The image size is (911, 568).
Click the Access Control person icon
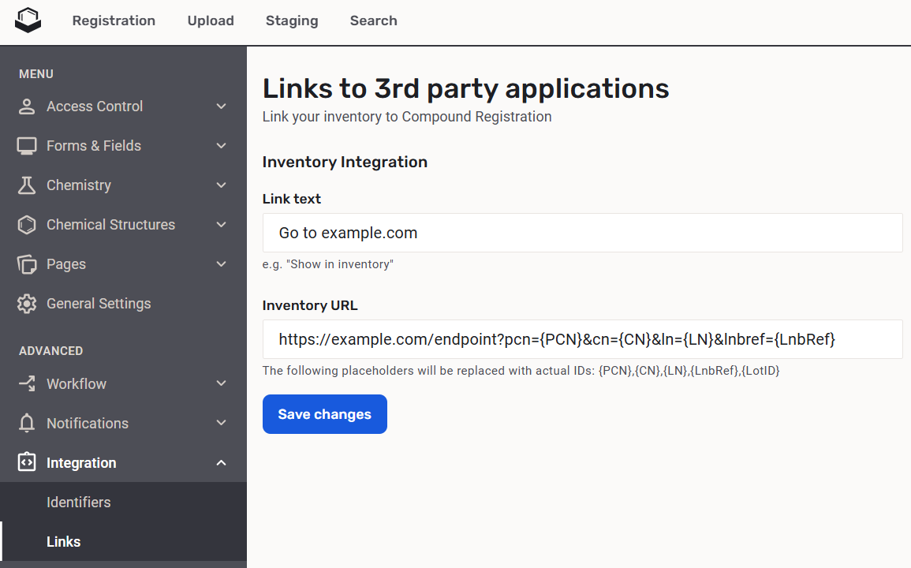(27, 106)
